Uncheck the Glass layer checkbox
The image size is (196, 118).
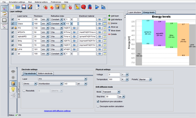coord(12,24)
